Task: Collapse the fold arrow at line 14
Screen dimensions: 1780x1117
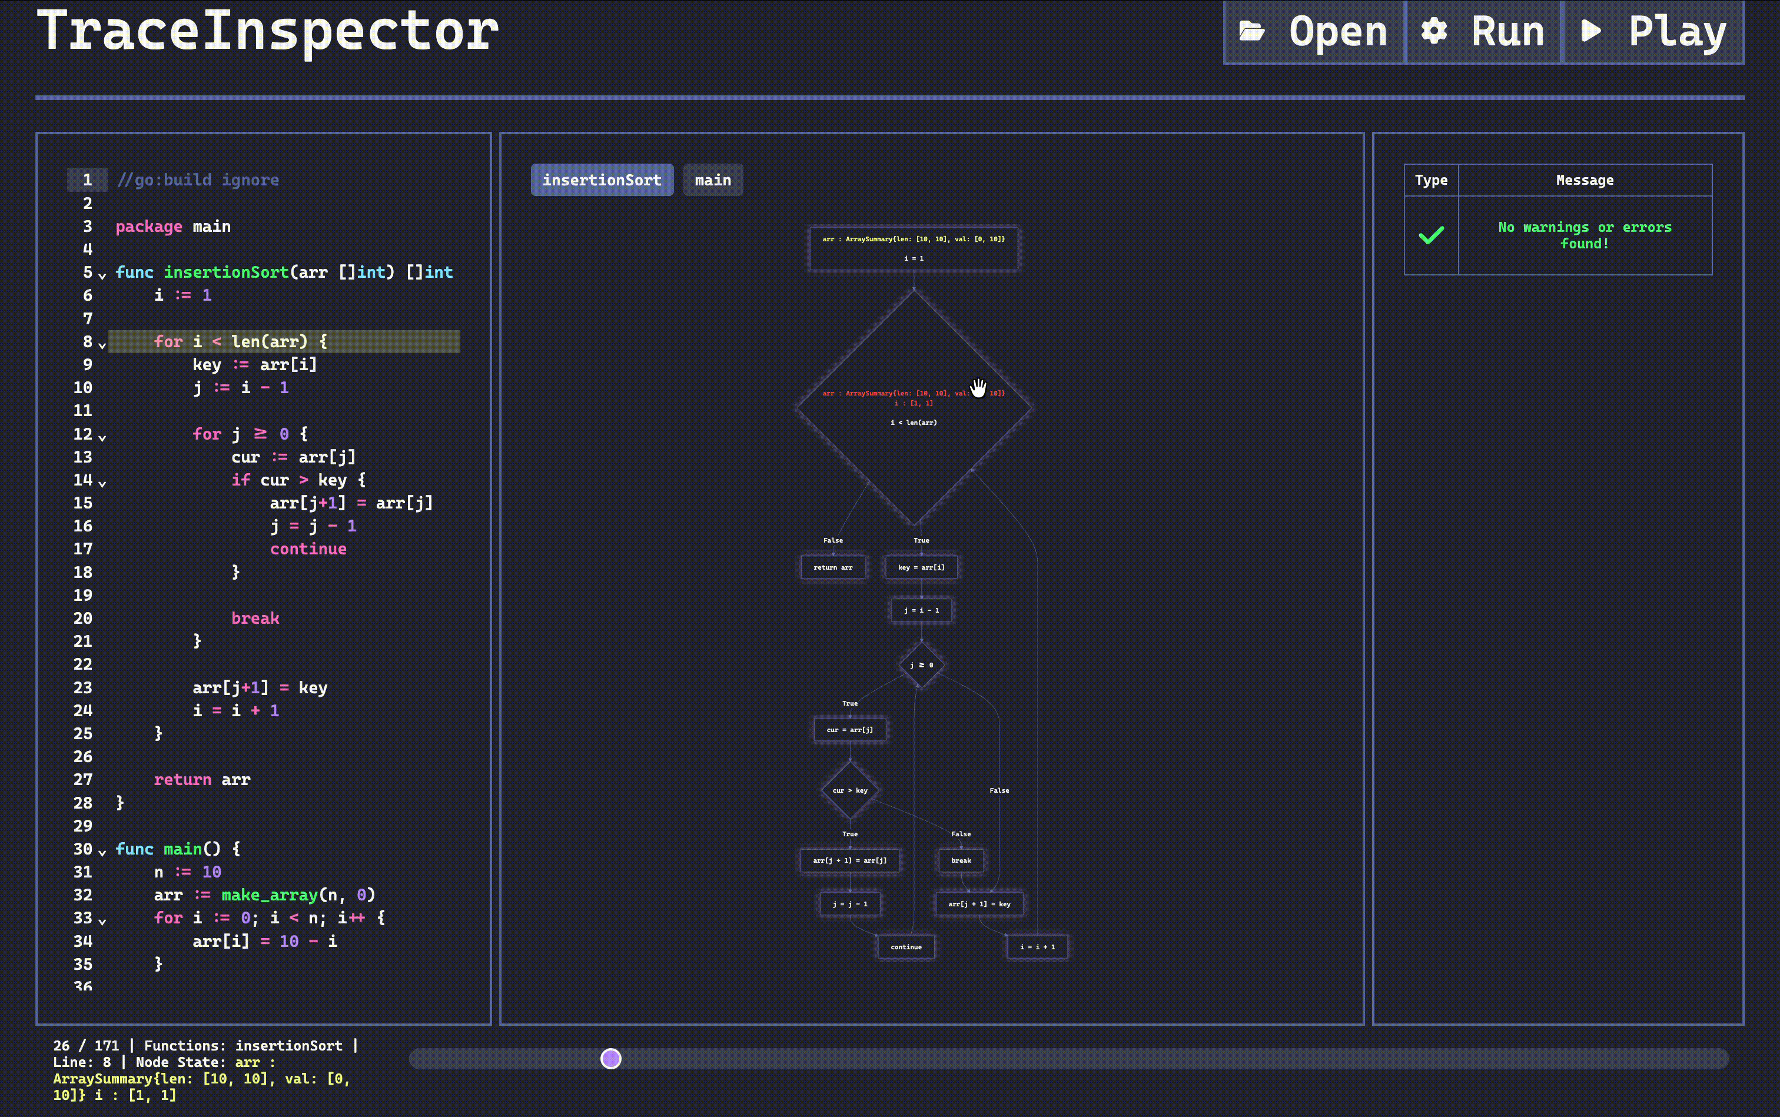Action: 102,483
